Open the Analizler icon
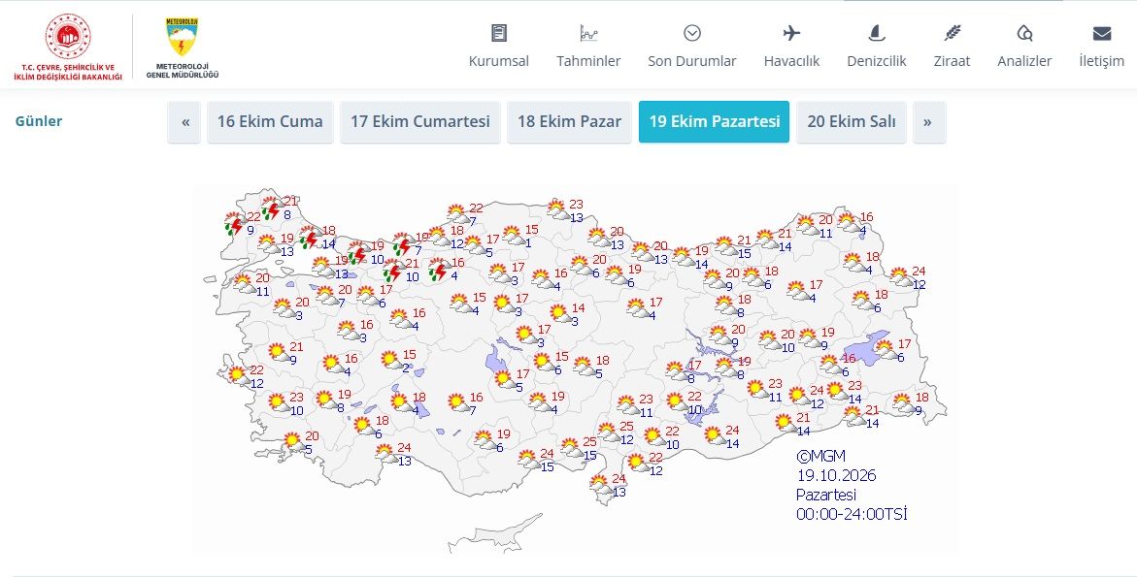This screenshot has width=1137, height=577. click(x=1024, y=33)
